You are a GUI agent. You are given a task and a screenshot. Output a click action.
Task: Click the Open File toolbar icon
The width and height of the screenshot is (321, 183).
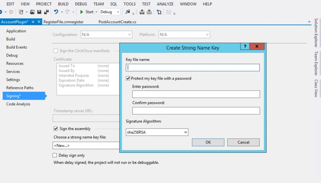32,12
